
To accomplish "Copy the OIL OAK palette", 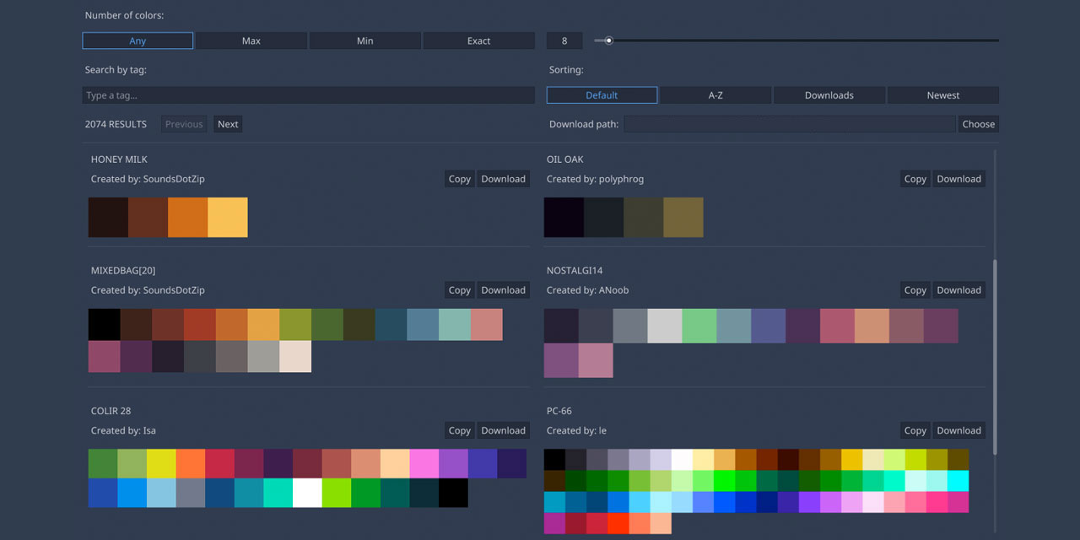I will 915,179.
